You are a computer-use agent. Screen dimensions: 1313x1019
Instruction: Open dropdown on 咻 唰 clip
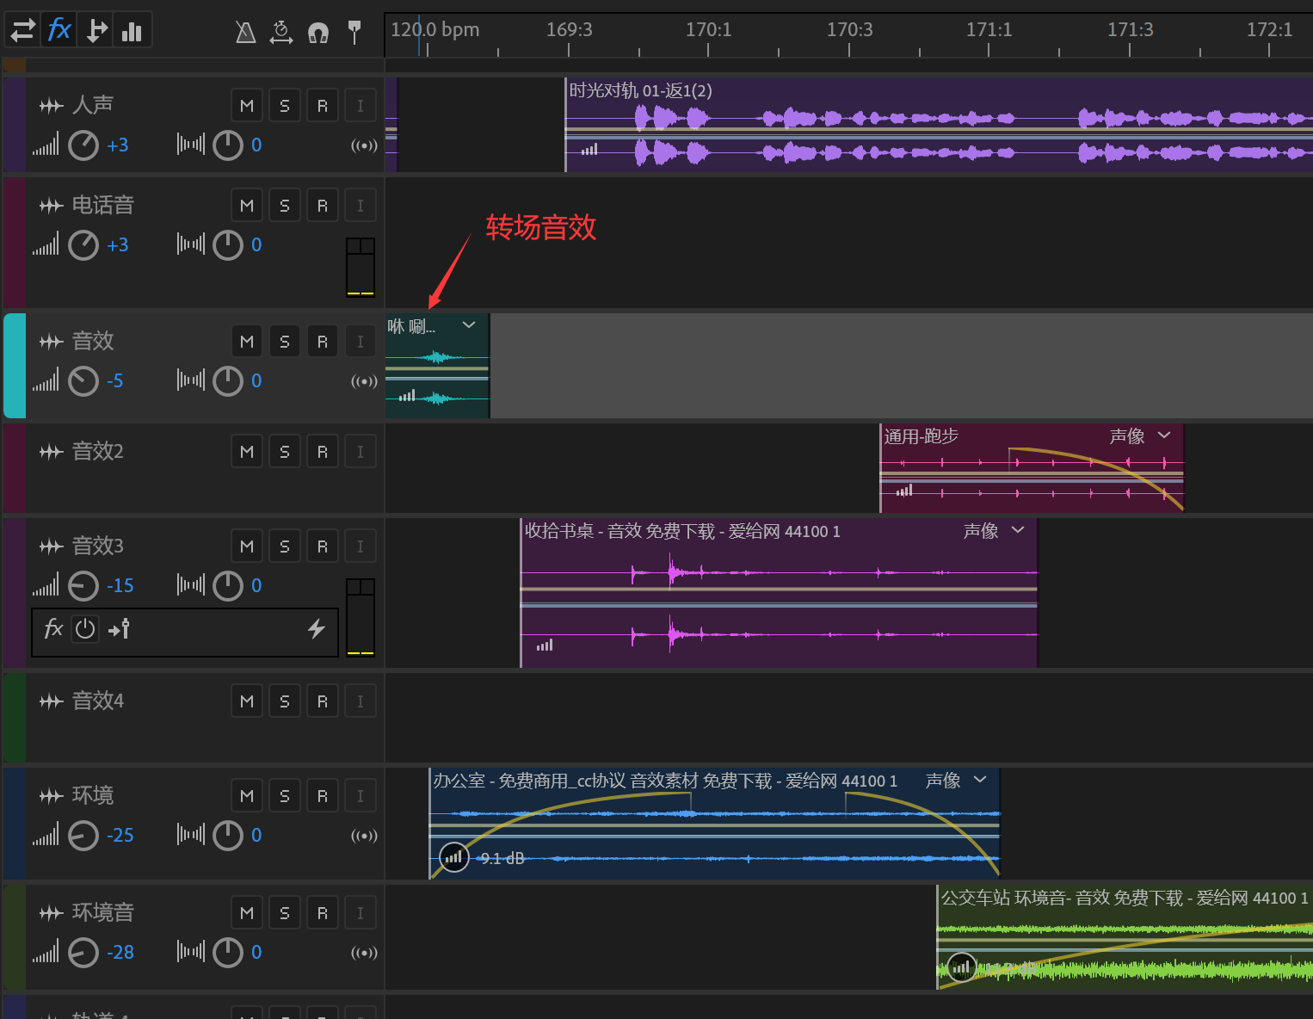tap(469, 325)
